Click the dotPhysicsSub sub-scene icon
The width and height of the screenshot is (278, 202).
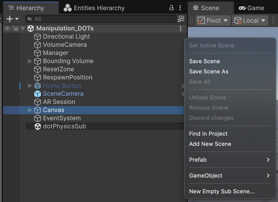coord(38,126)
